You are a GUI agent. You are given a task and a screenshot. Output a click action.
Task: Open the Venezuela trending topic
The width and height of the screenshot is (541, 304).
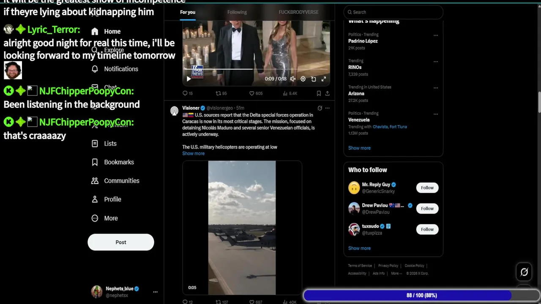(359, 120)
